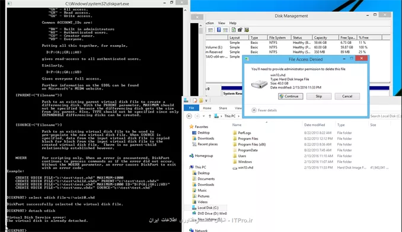Click Forward arrow in File Explorer

click(197, 116)
